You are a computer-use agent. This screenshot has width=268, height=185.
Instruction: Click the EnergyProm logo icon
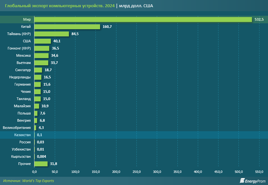pos(243,180)
